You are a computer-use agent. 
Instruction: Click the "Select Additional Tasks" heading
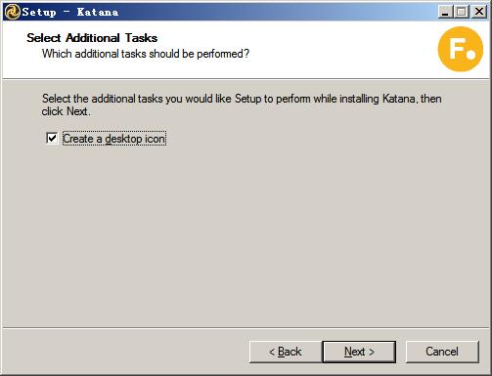point(92,38)
